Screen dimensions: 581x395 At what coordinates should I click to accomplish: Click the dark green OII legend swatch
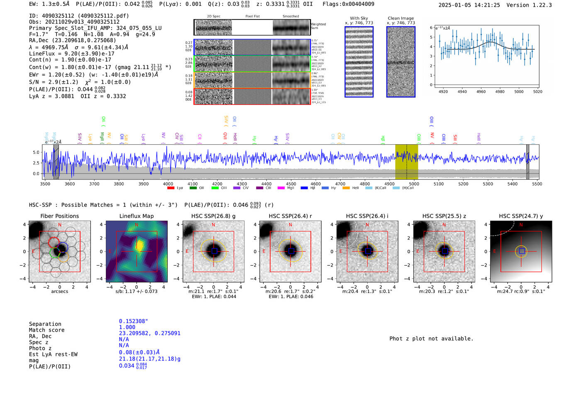click(193, 188)
